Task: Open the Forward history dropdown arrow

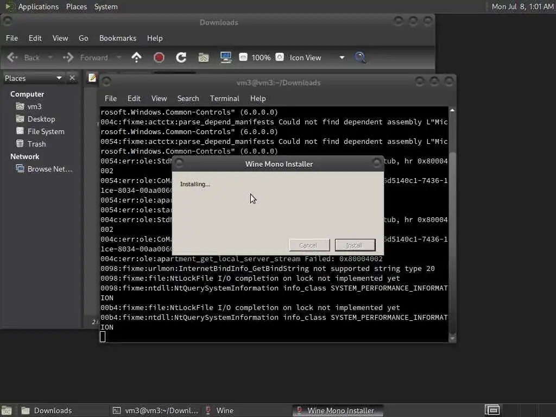Action: point(119,58)
